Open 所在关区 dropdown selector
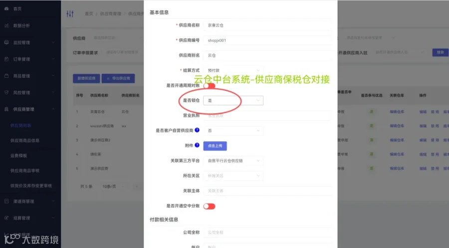 (x=233, y=176)
